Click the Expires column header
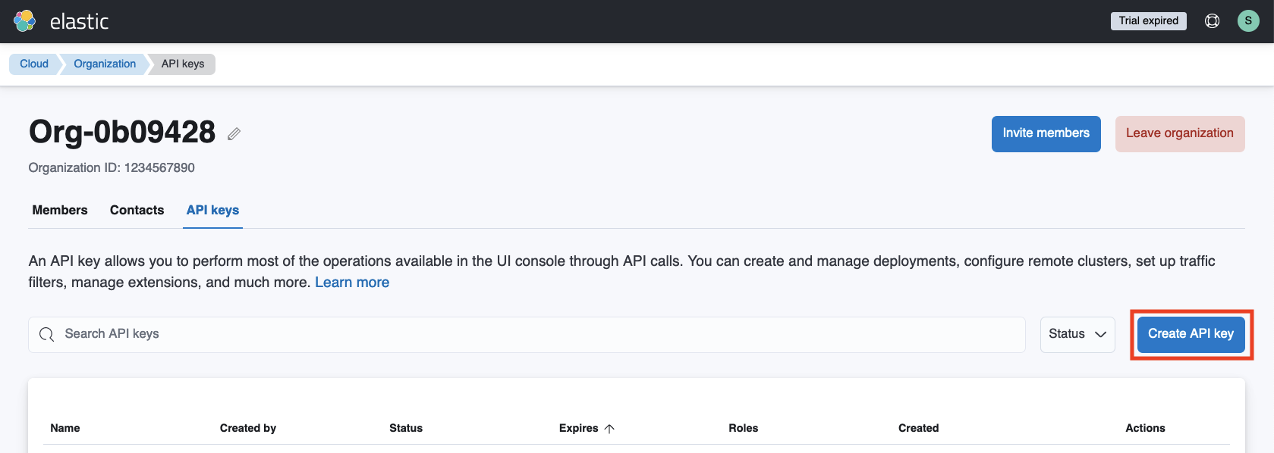The width and height of the screenshot is (1274, 453). pyautogui.click(x=579, y=428)
